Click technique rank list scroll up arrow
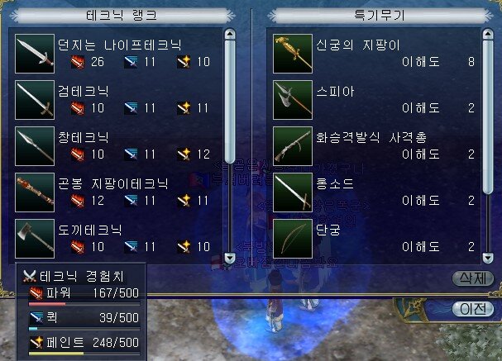 point(230,34)
